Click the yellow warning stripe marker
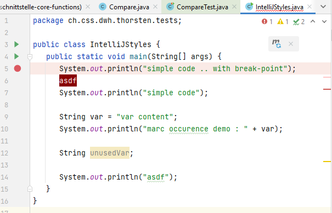This screenshot has height=213, width=332. [327, 162]
